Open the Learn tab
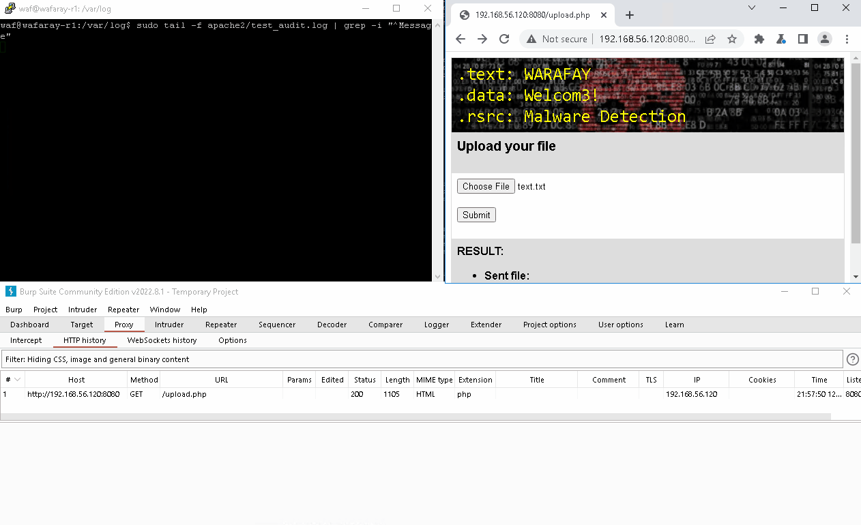The width and height of the screenshot is (861, 525). pos(675,325)
